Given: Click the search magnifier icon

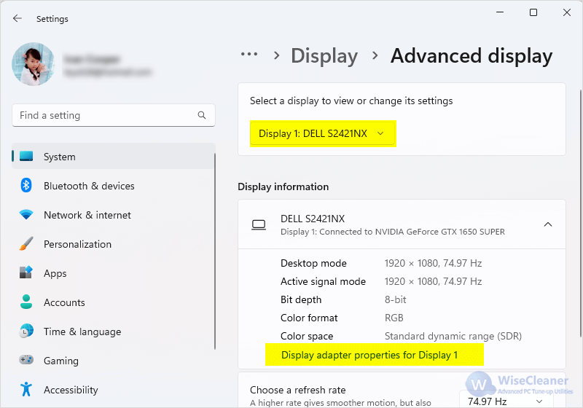Looking at the screenshot, I should 202,115.
